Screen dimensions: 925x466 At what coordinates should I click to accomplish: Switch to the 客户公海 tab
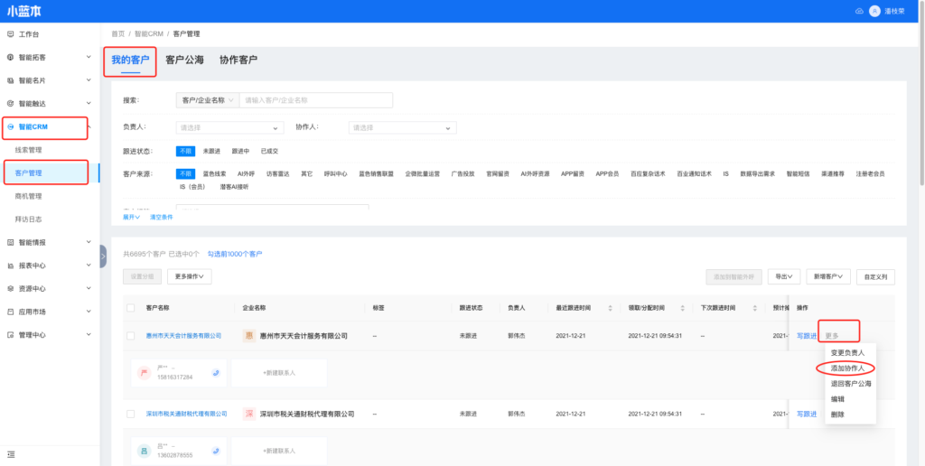tap(184, 61)
